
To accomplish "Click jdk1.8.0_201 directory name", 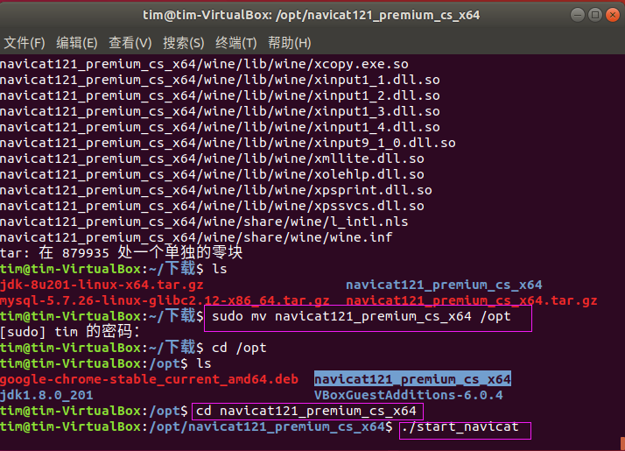I will [x=46, y=395].
